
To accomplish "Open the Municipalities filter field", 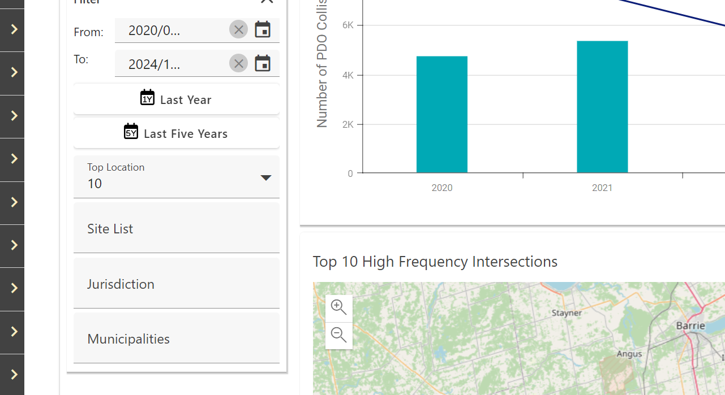I will (177, 338).
